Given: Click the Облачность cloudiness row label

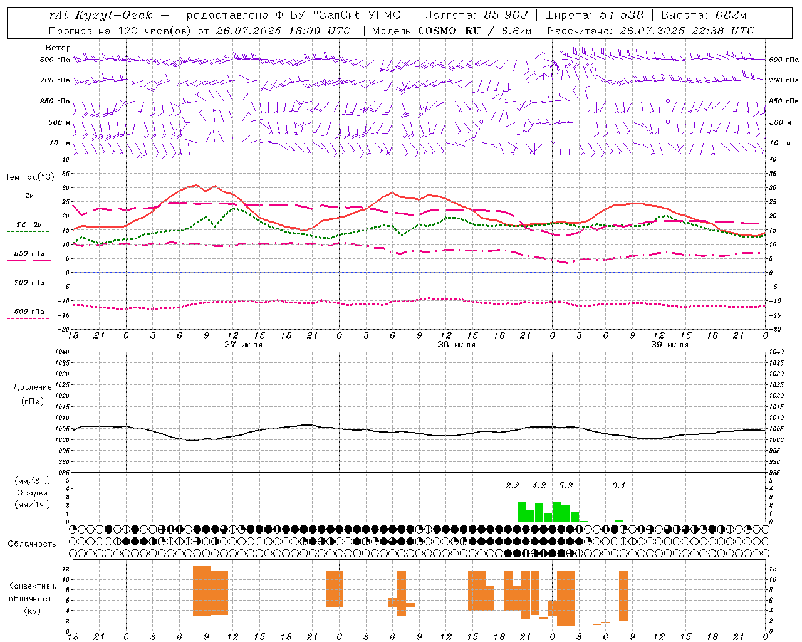Looking at the screenshot, I should pyautogui.click(x=32, y=544).
